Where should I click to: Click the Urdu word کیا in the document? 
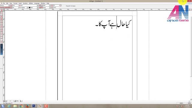coord(128,24)
